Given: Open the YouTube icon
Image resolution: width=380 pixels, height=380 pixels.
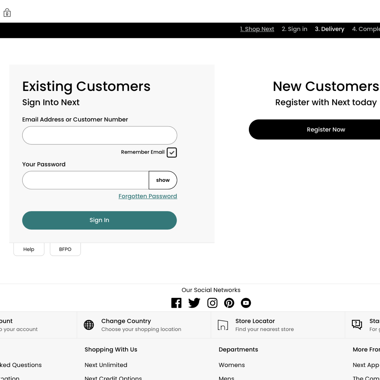Looking at the screenshot, I should [246, 303].
